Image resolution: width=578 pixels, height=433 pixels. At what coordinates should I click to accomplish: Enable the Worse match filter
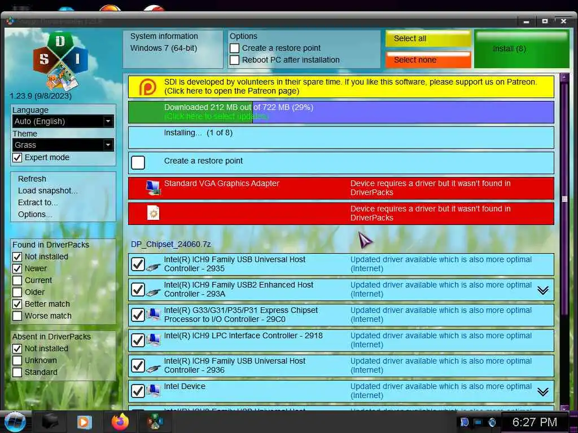tap(17, 316)
